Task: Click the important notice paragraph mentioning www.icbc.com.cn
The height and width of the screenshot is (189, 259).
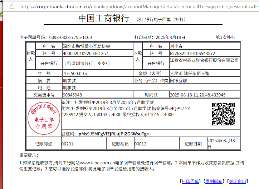Action: click(132, 166)
